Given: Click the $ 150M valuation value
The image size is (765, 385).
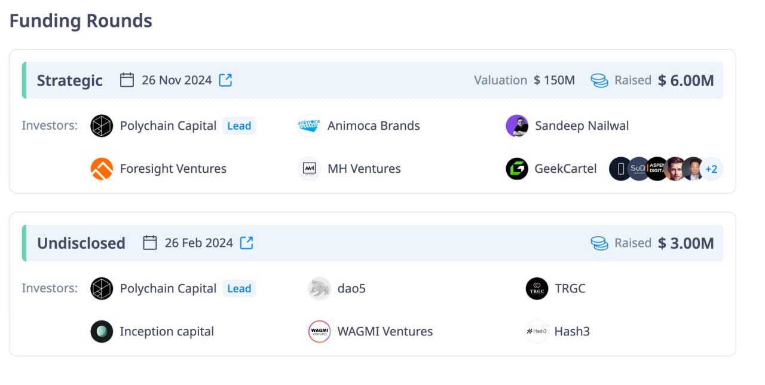Looking at the screenshot, I should click(x=554, y=80).
